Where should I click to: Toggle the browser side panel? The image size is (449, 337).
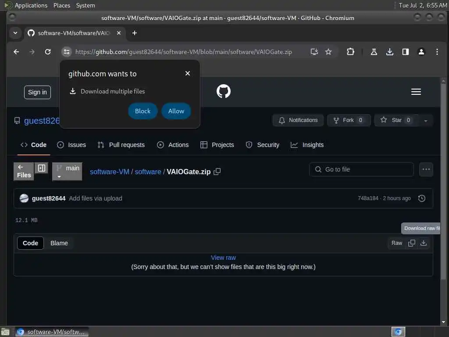[405, 52]
